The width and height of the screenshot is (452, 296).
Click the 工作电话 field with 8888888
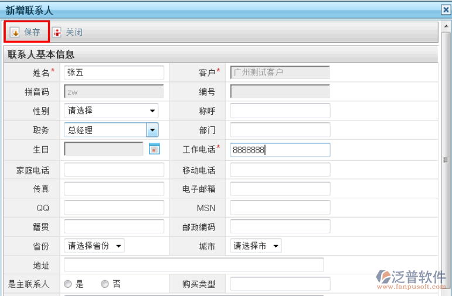pos(280,150)
